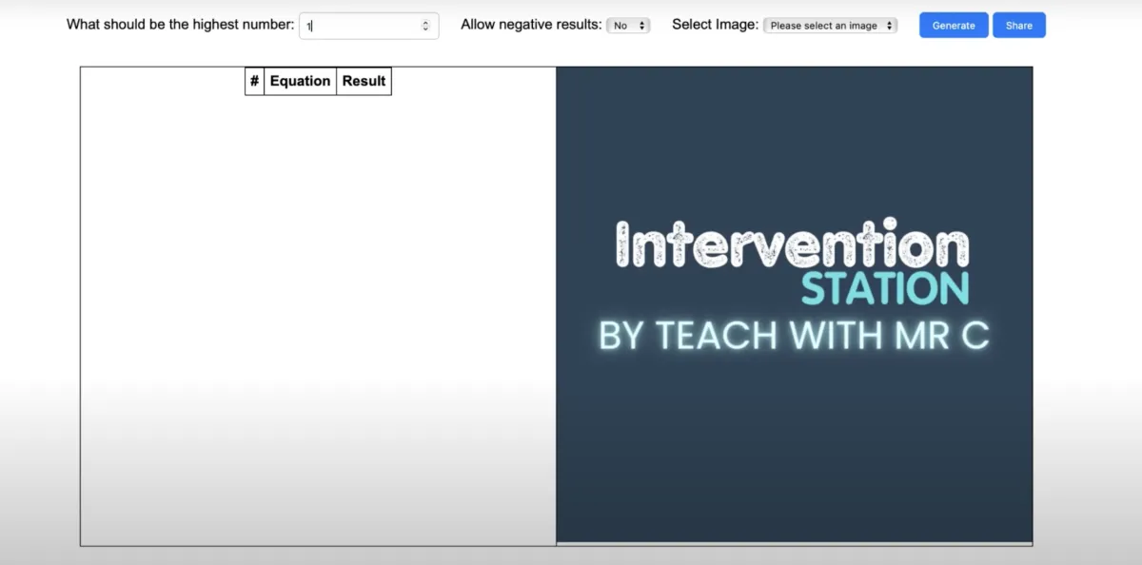Click the Share button
The width and height of the screenshot is (1142, 565).
pyautogui.click(x=1019, y=26)
